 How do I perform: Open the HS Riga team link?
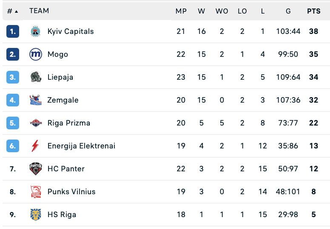(x=62, y=215)
